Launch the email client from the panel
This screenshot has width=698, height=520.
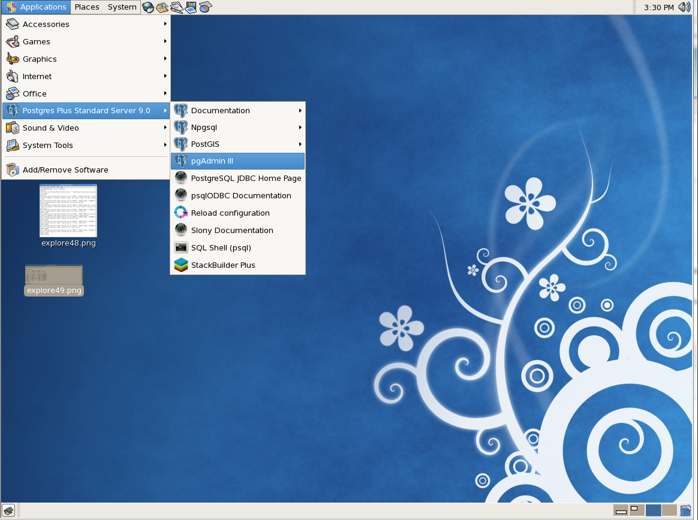(x=163, y=7)
